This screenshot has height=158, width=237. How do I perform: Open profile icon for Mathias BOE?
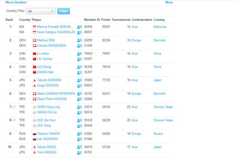point(80,41)
